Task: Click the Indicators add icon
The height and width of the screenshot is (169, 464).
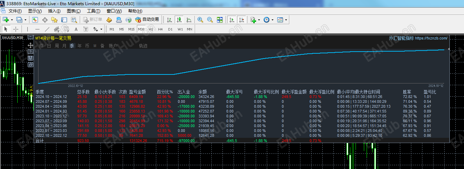Action: [254, 20]
